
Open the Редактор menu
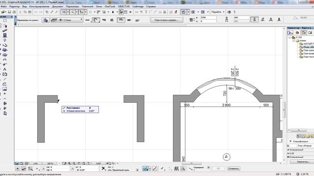click(x=14, y=6)
